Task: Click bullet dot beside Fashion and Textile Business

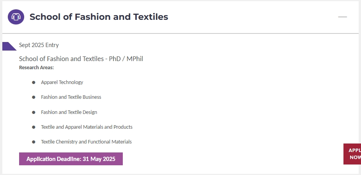Action: pos(34,97)
